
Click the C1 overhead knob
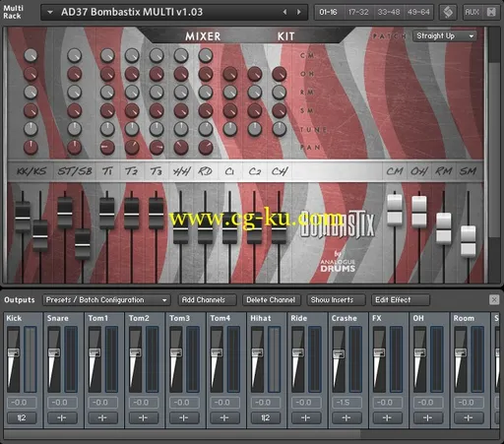click(230, 74)
